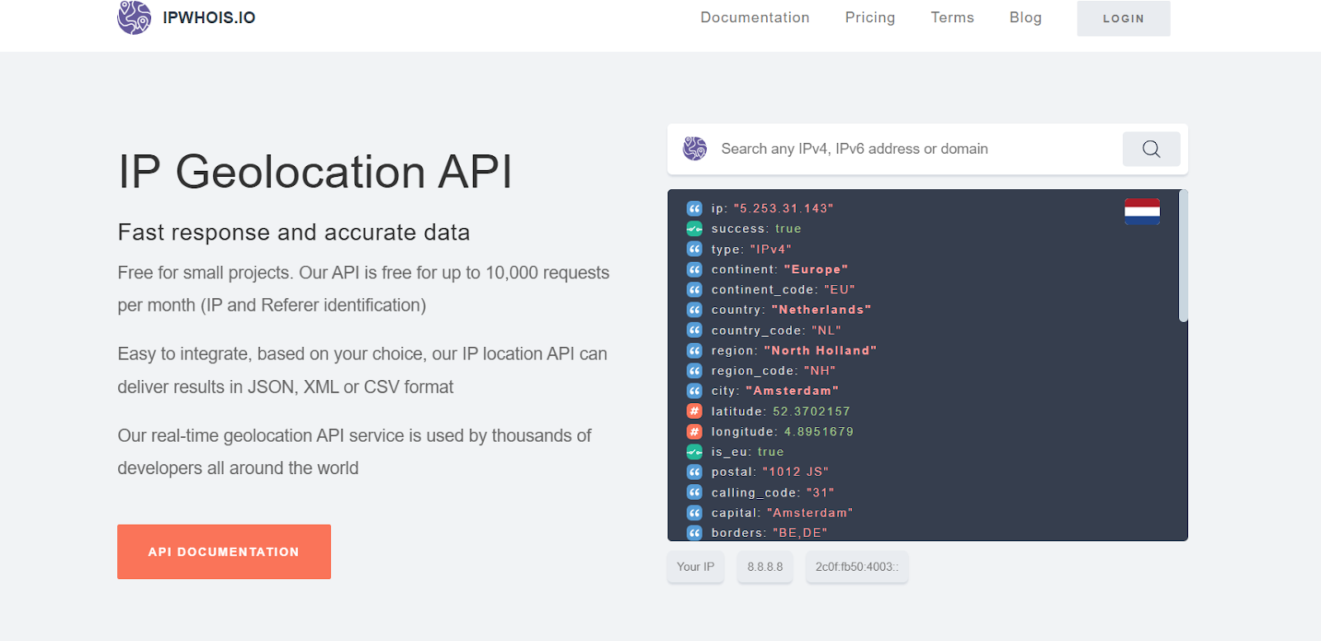Click the region value "North Holland"
This screenshot has width=1321, height=641.
[x=821, y=350]
